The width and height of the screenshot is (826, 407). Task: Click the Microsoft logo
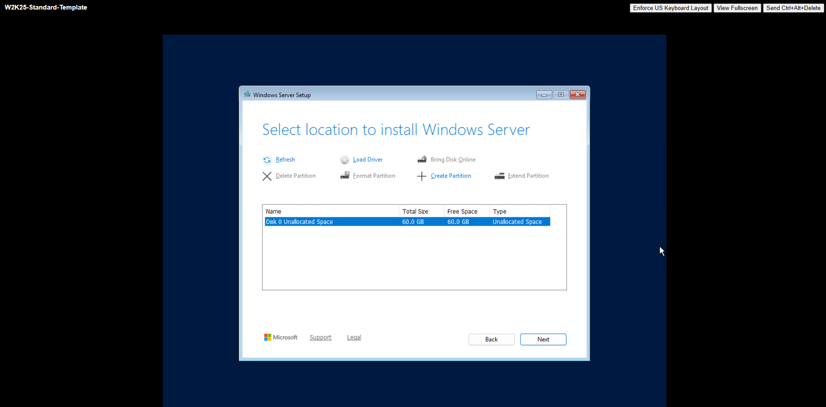[x=280, y=337]
